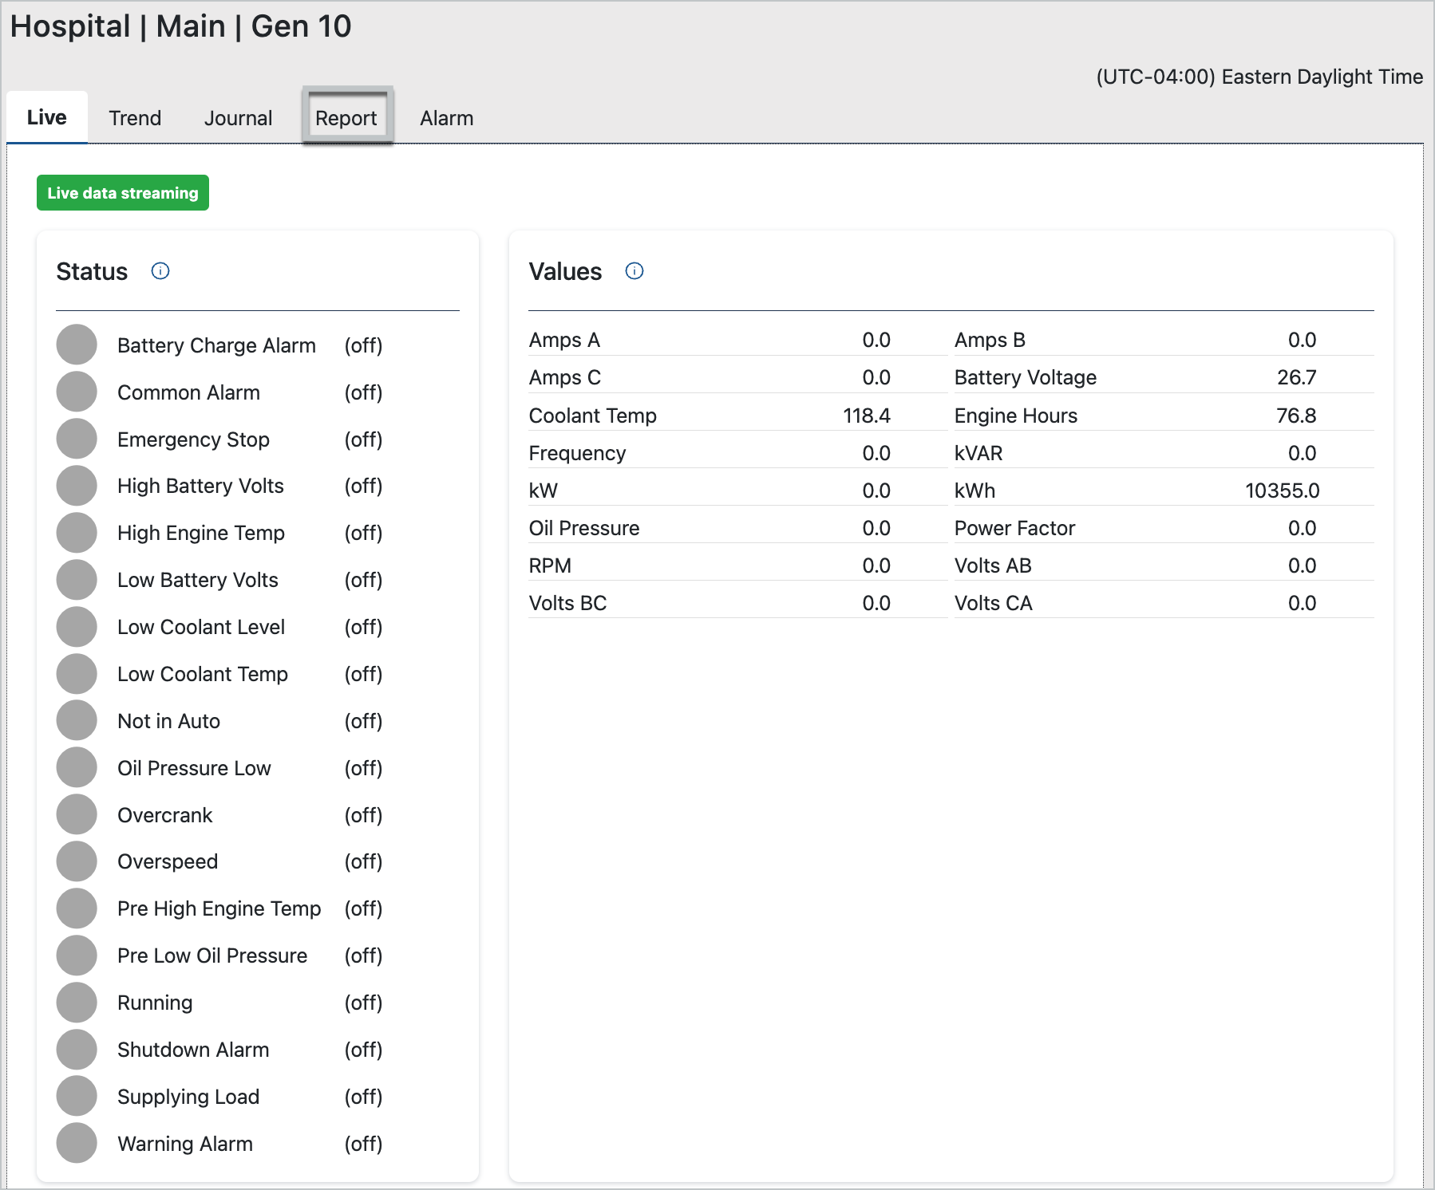Click the Emergency Stop status indicator circle
The width and height of the screenshot is (1435, 1190).
pyautogui.click(x=77, y=439)
